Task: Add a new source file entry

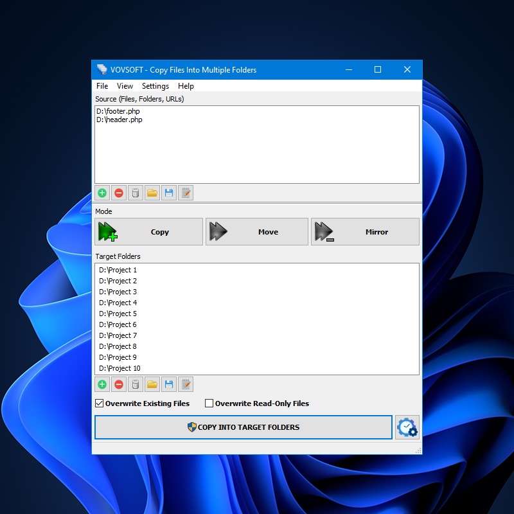Action: point(102,193)
